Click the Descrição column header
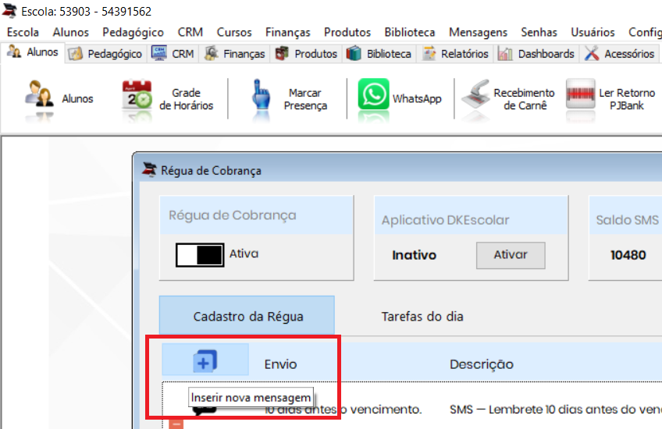The width and height of the screenshot is (662, 429). coord(482,364)
